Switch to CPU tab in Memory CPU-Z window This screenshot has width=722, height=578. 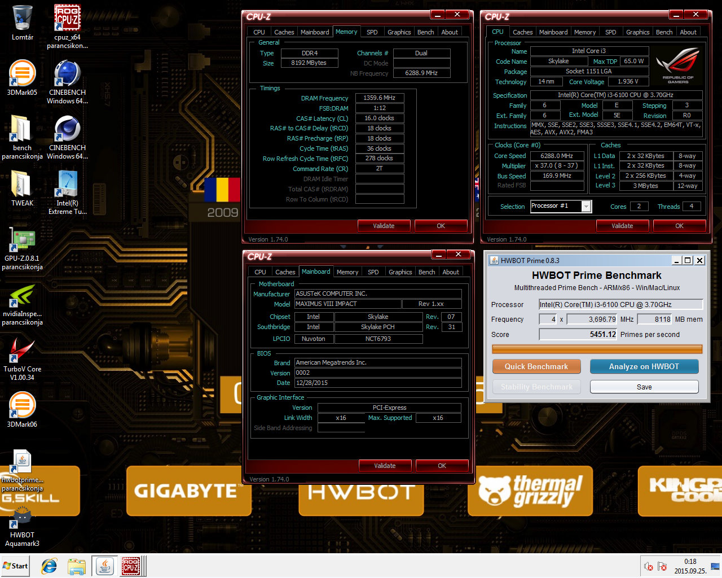[259, 32]
